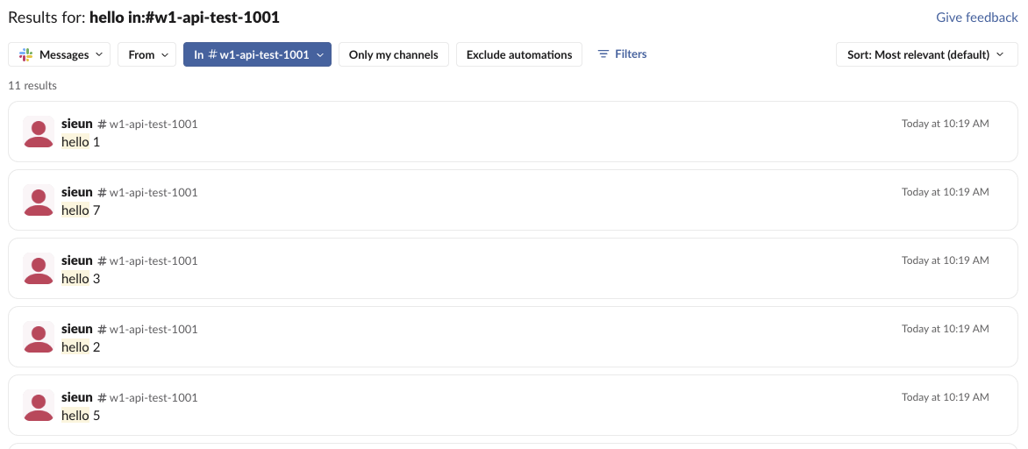The image size is (1028, 449).
Task: Click sieun's avatar on hello 2 message
Action: click(39, 337)
